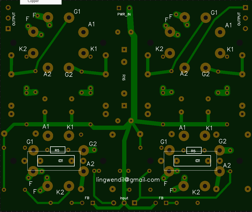
Task: Click the square pad of the left OUTPUT header
Action: click(x=8, y=29)
